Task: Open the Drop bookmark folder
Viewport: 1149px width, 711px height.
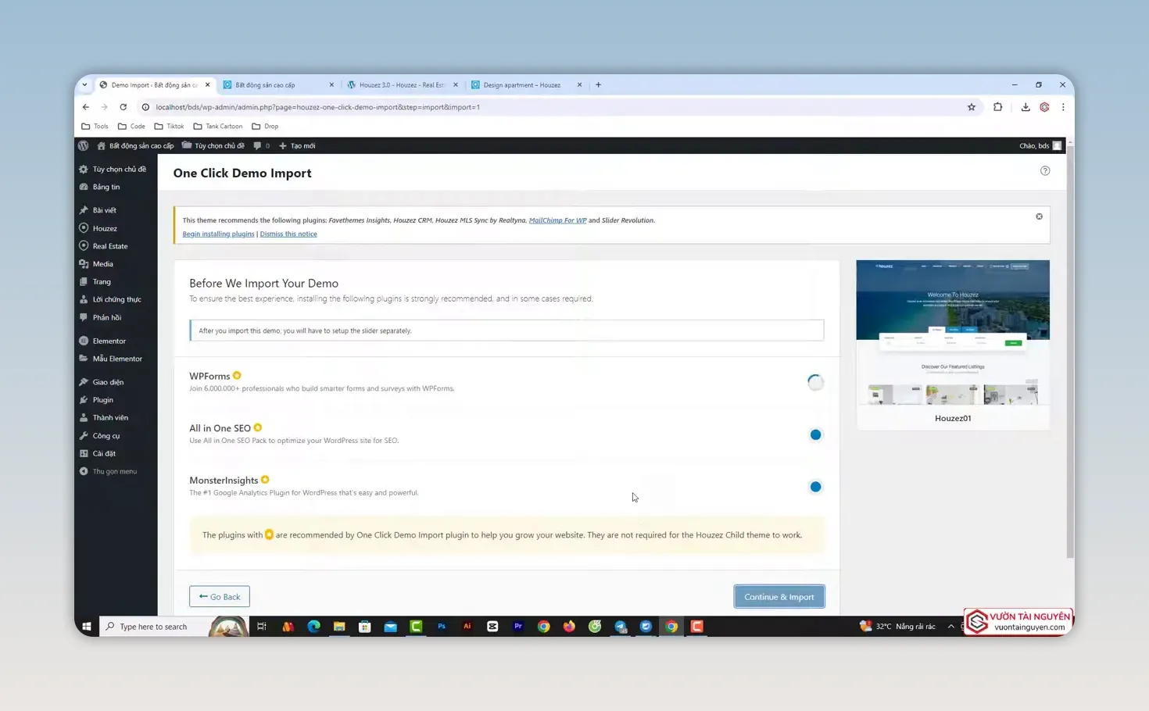Action: click(x=265, y=127)
